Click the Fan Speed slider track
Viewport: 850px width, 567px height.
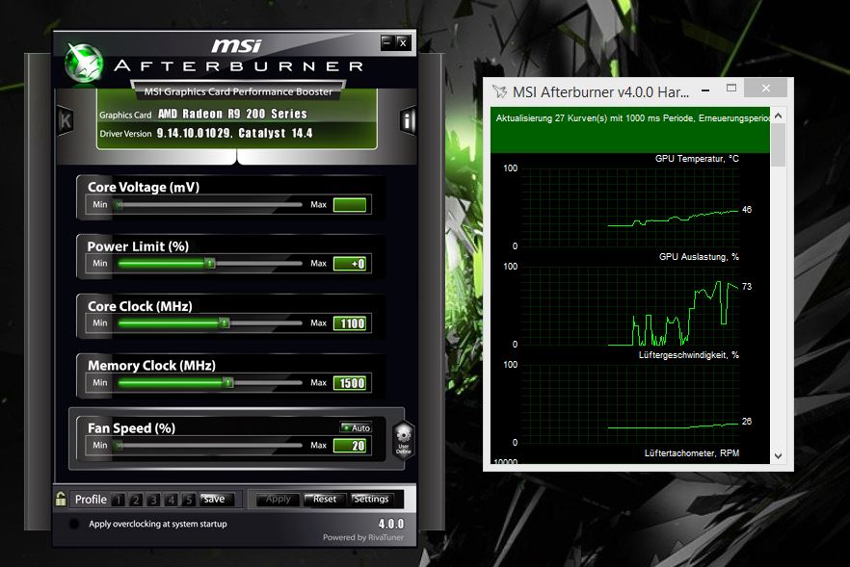[209, 446]
